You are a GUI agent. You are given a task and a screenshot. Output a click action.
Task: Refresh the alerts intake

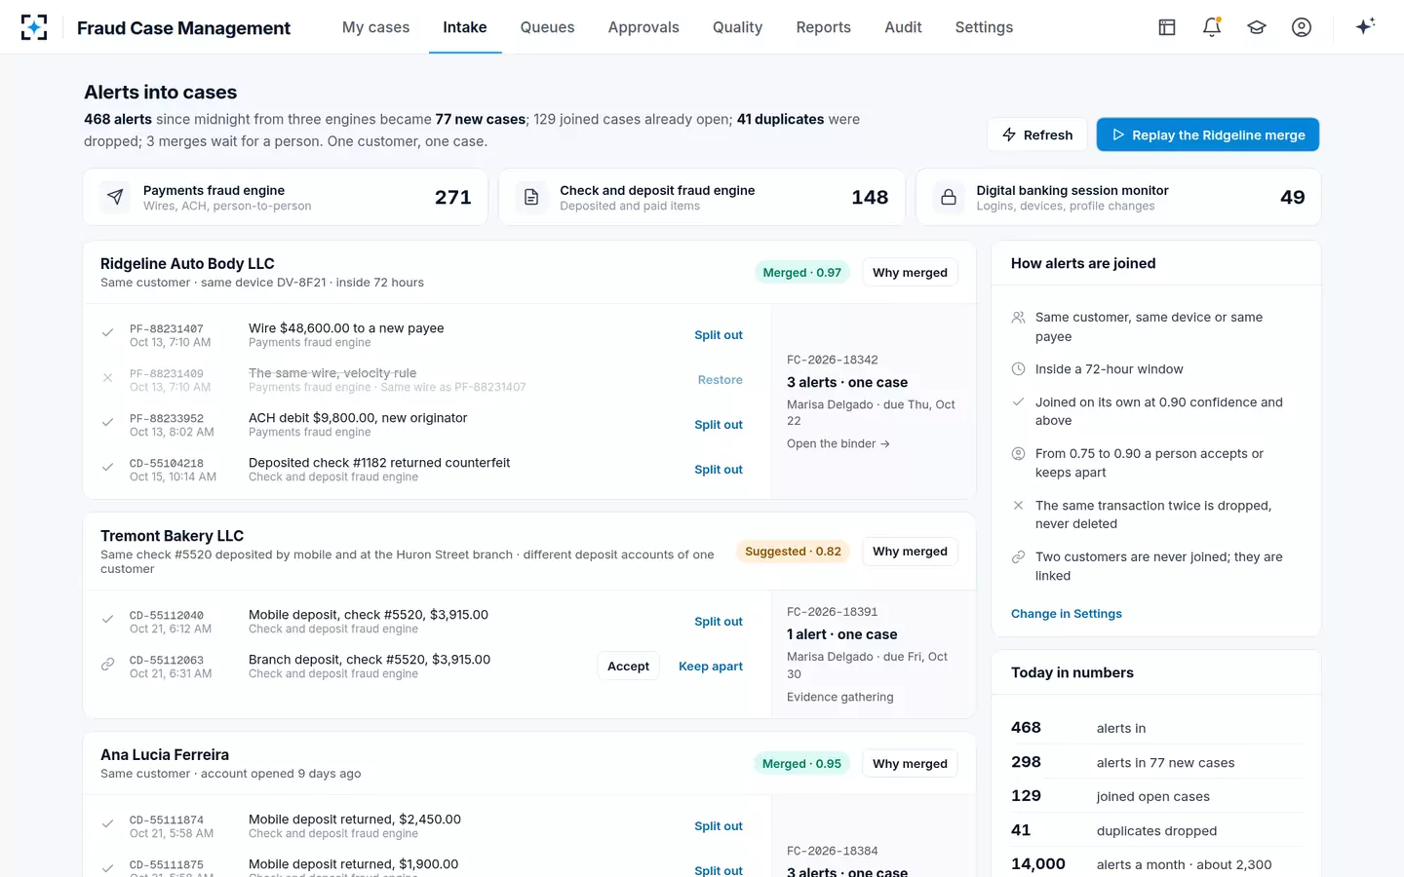coord(1037,135)
